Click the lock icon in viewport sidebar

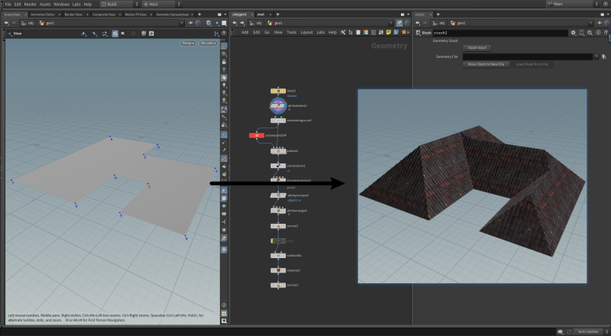224,61
